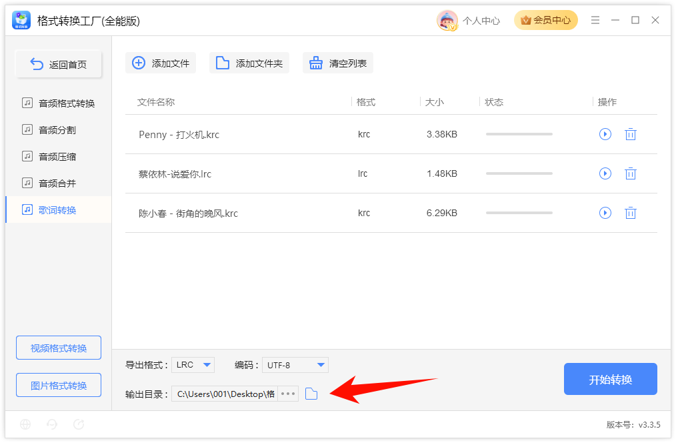Click progress bar of Penny - 打火机.krc
Viewport: 676px width, 443px height.
pos(519,134)
